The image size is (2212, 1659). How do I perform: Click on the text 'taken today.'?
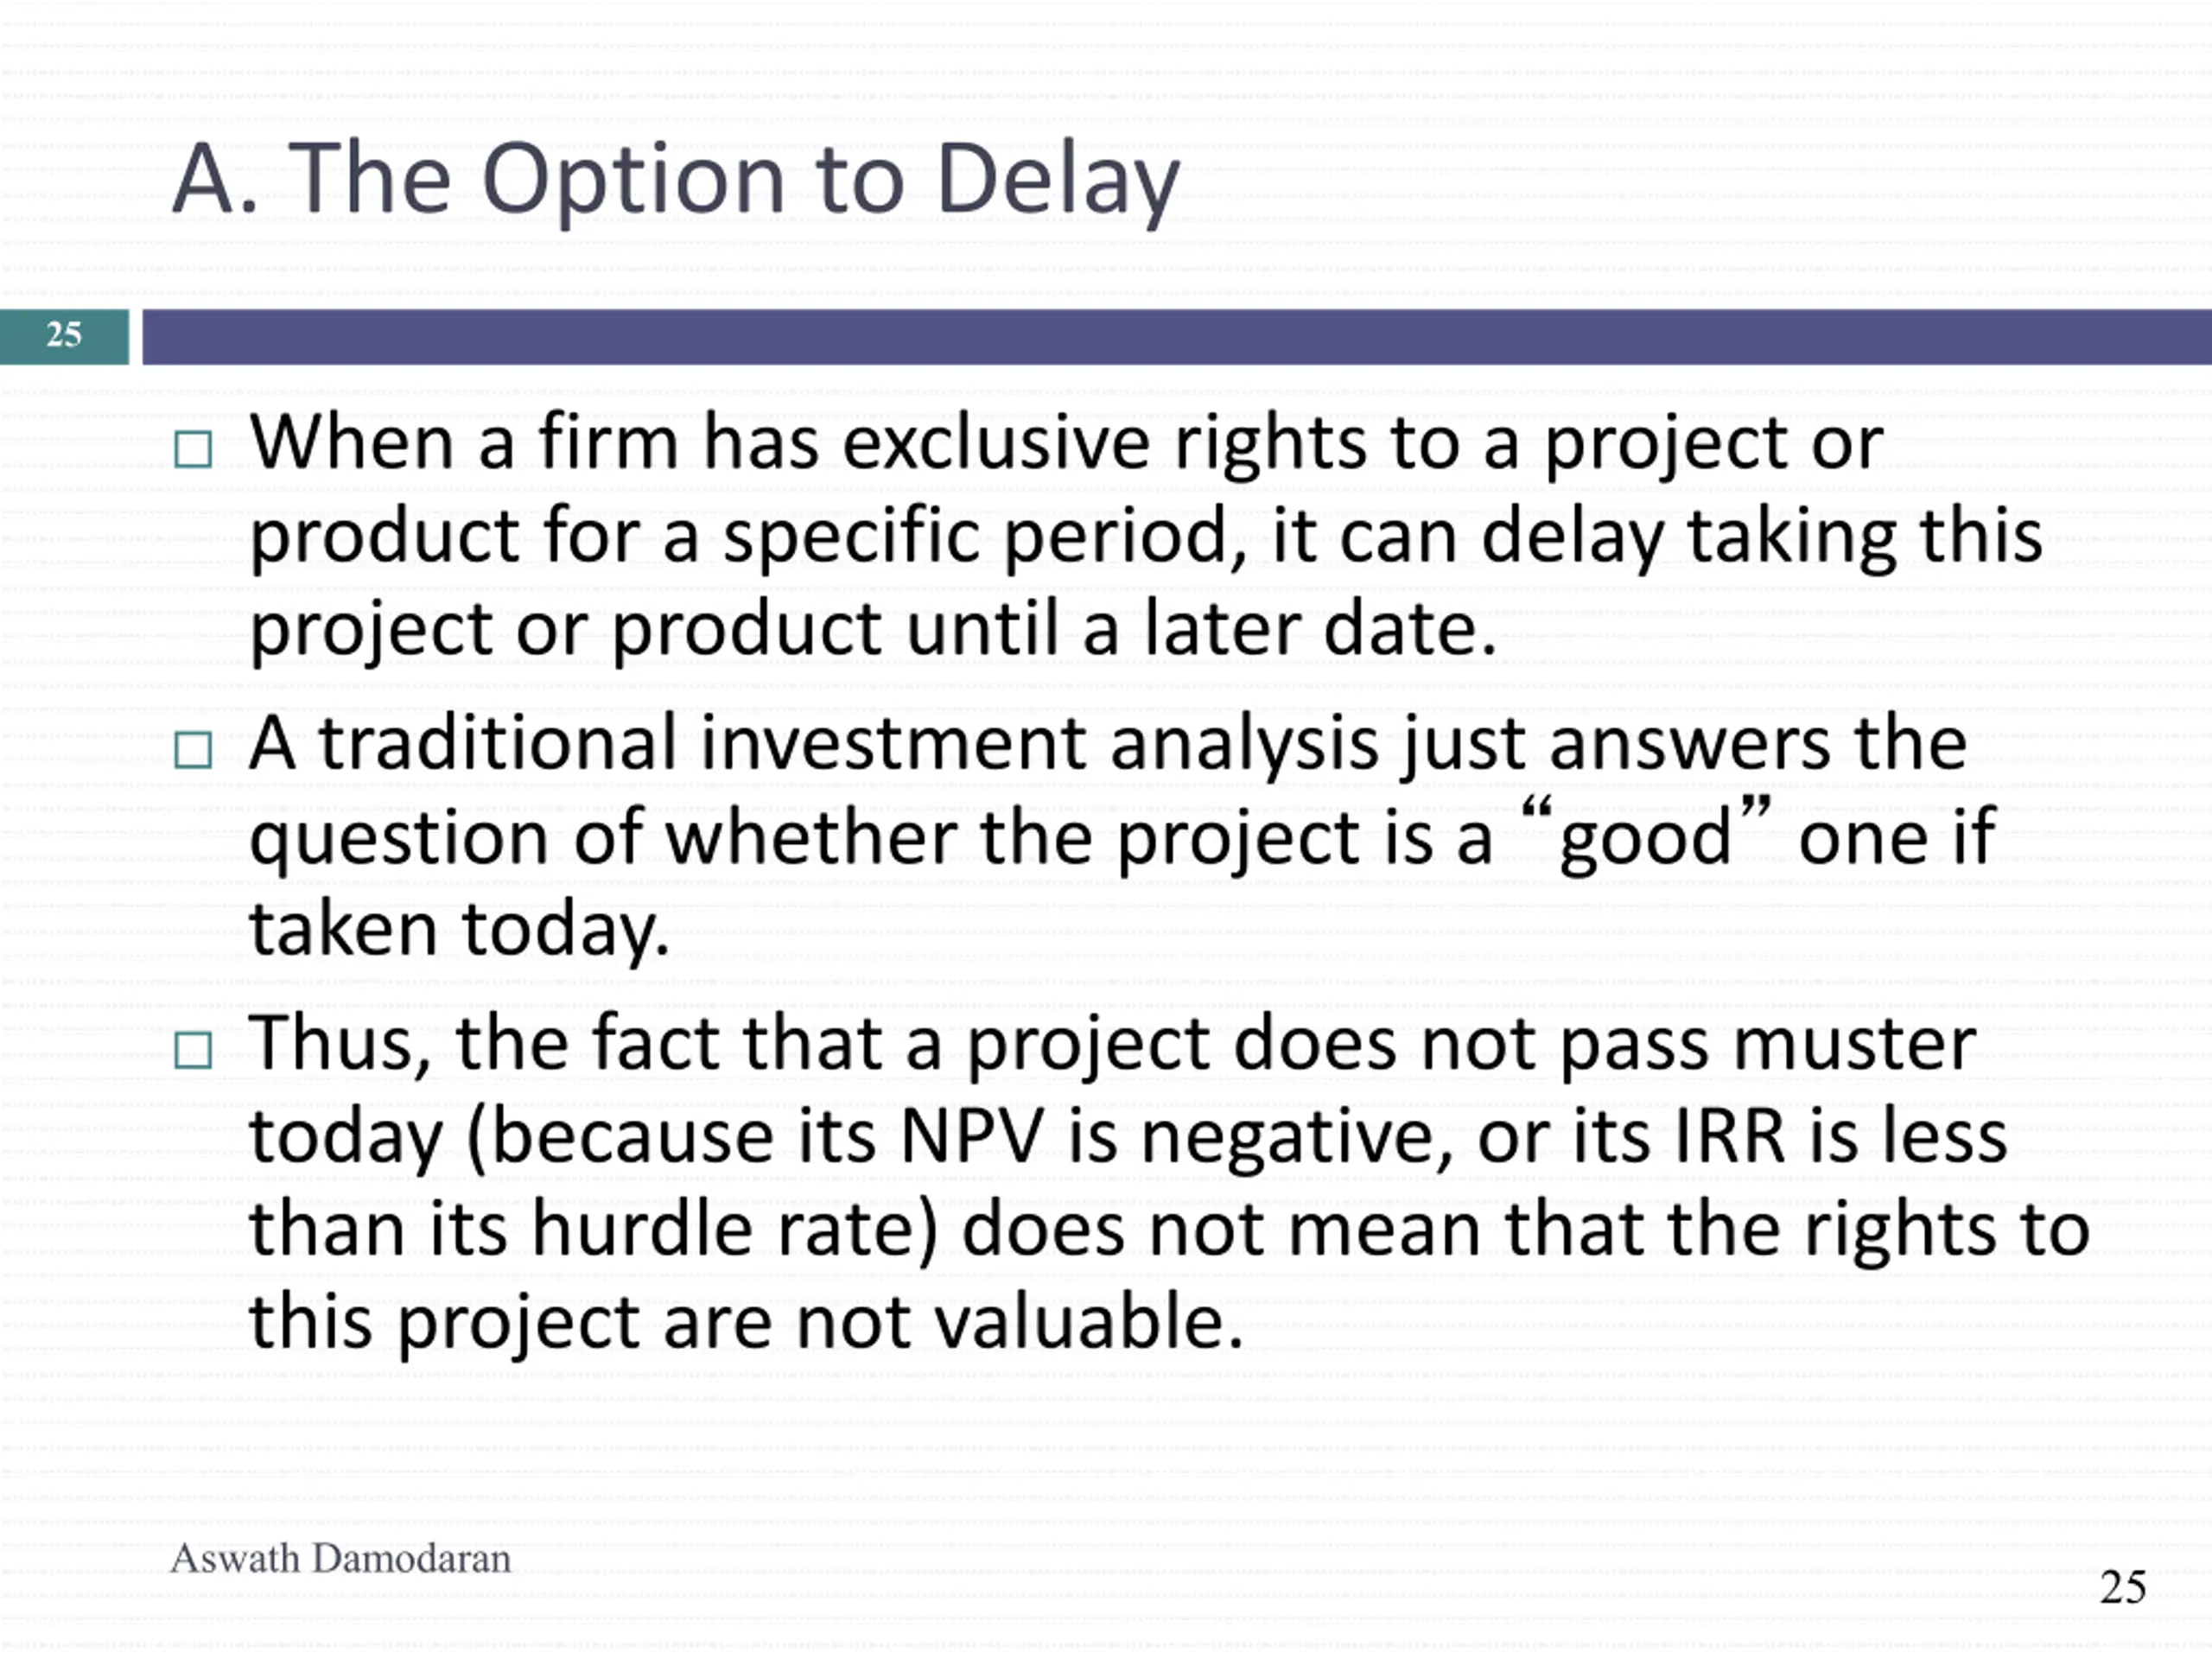pyautogui.click(x=459, y=931)
